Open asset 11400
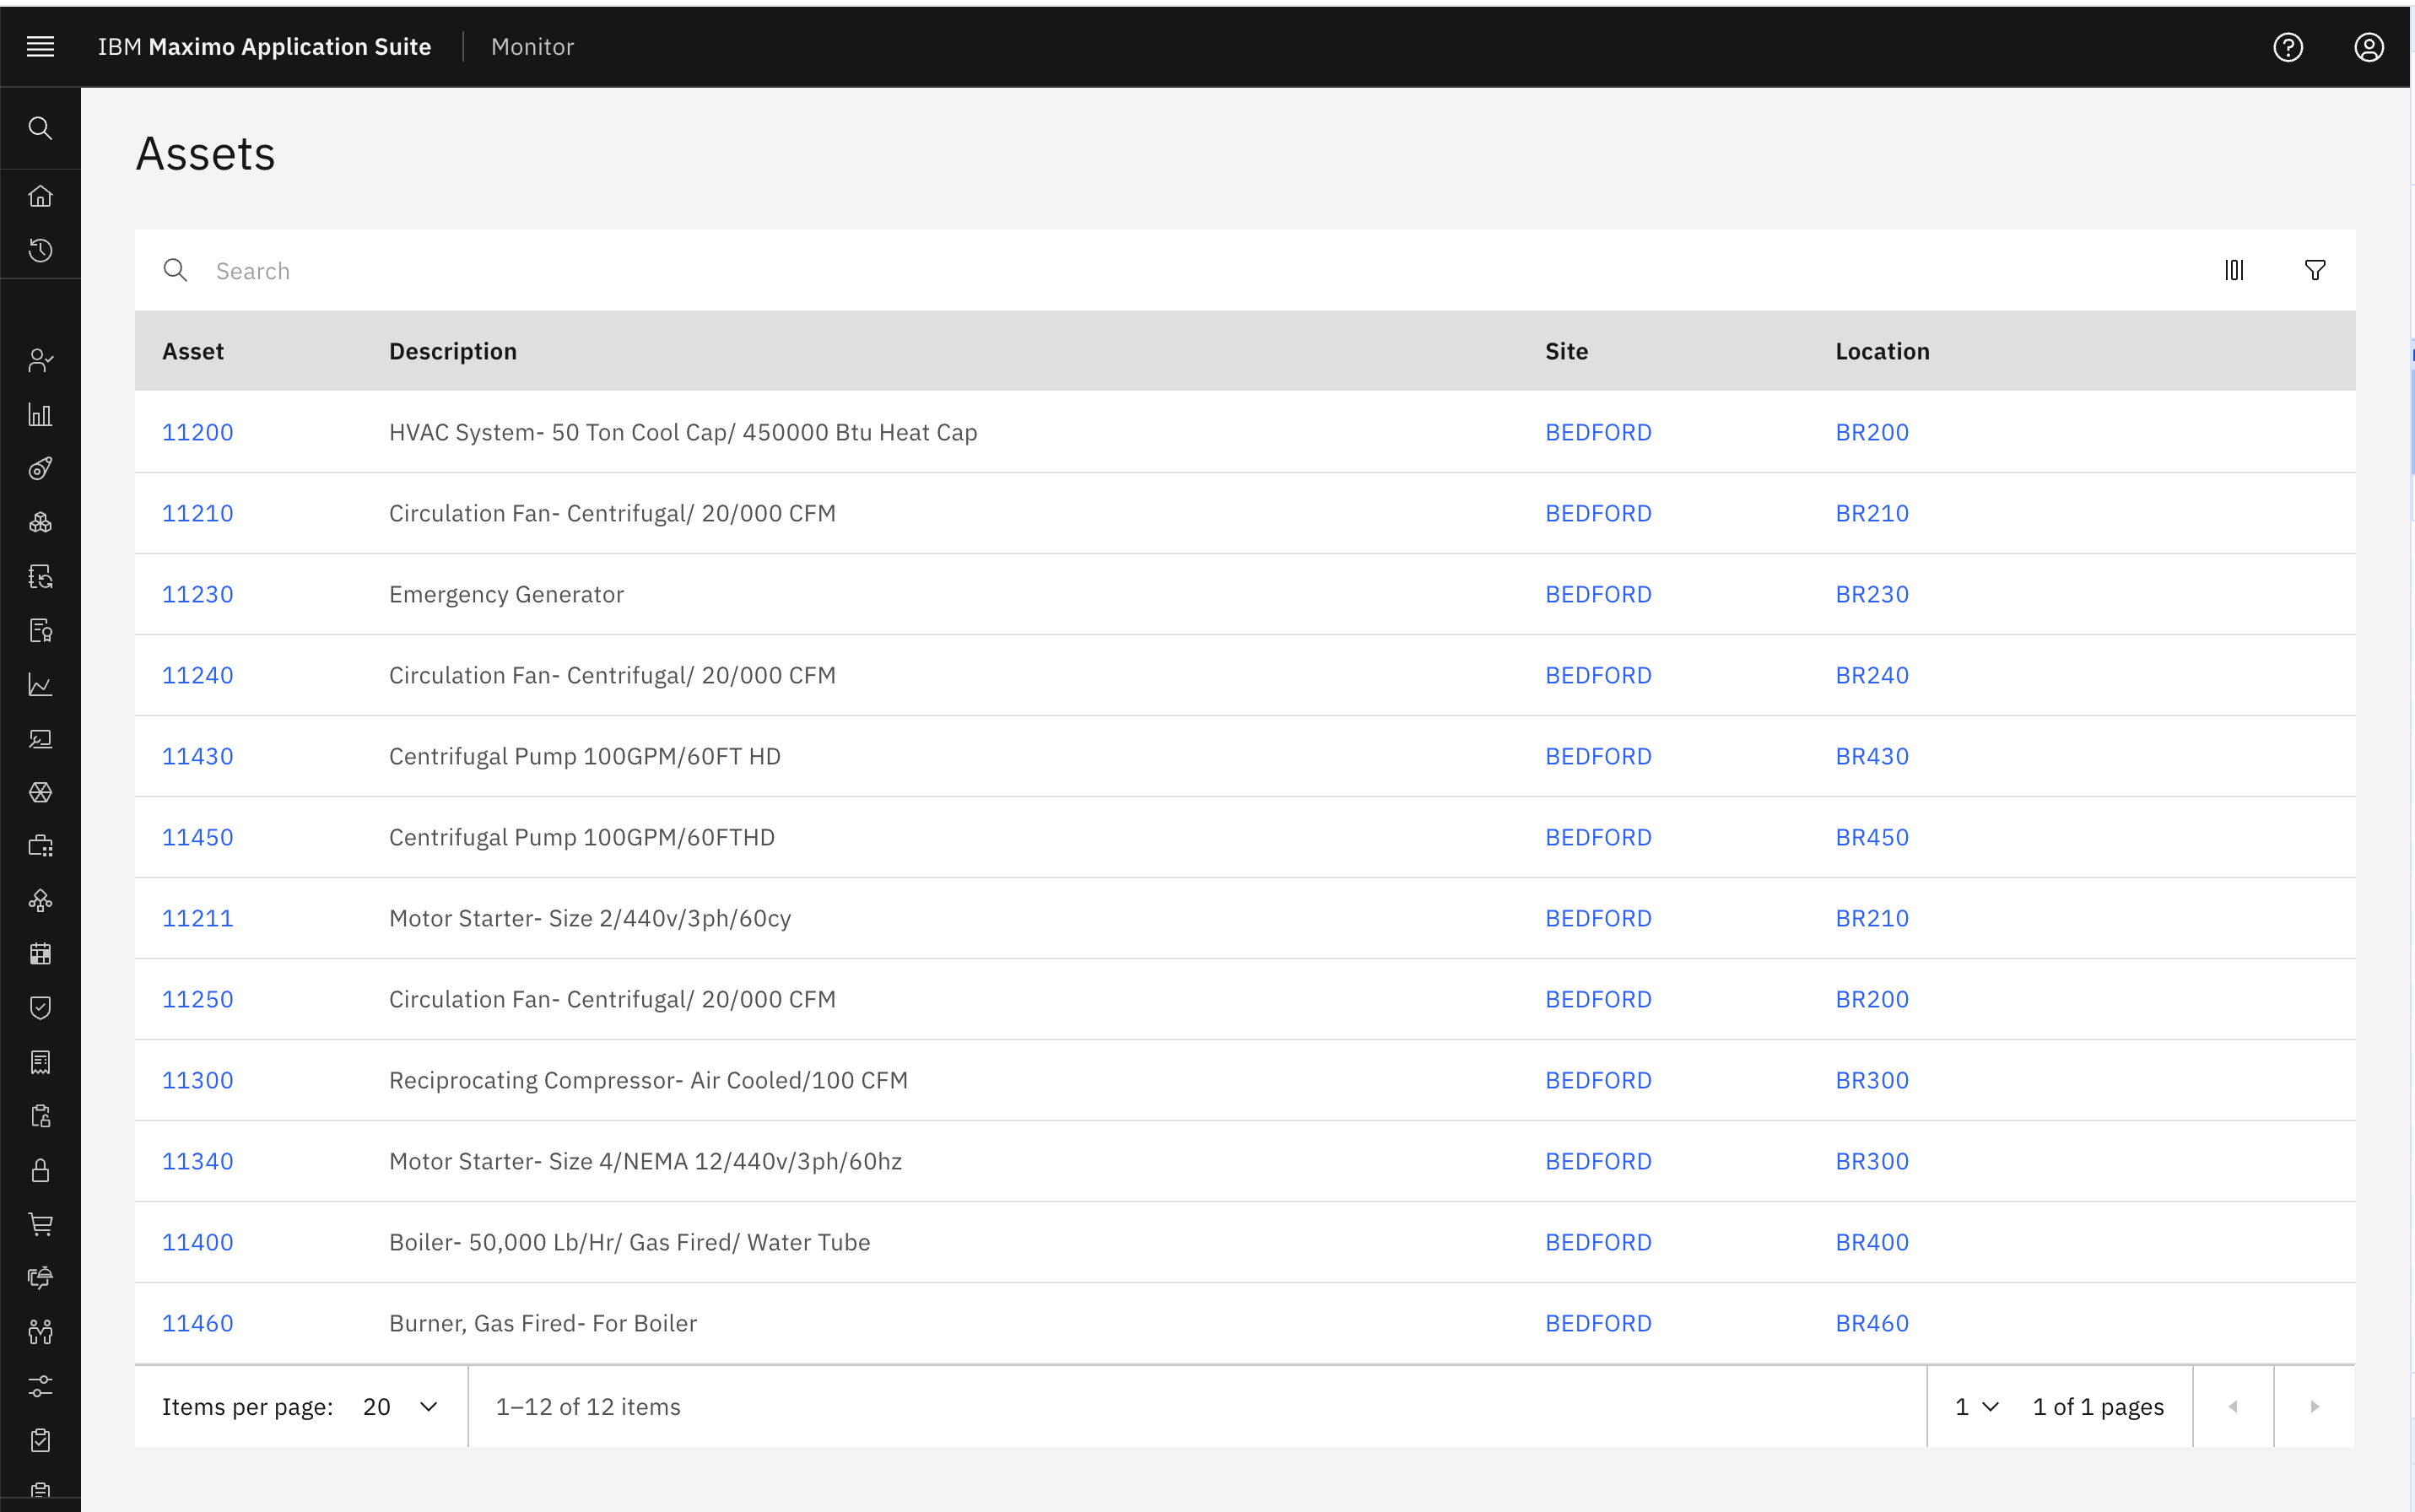This screenshot has width=2415, height=1512. tap(198, 1242)
